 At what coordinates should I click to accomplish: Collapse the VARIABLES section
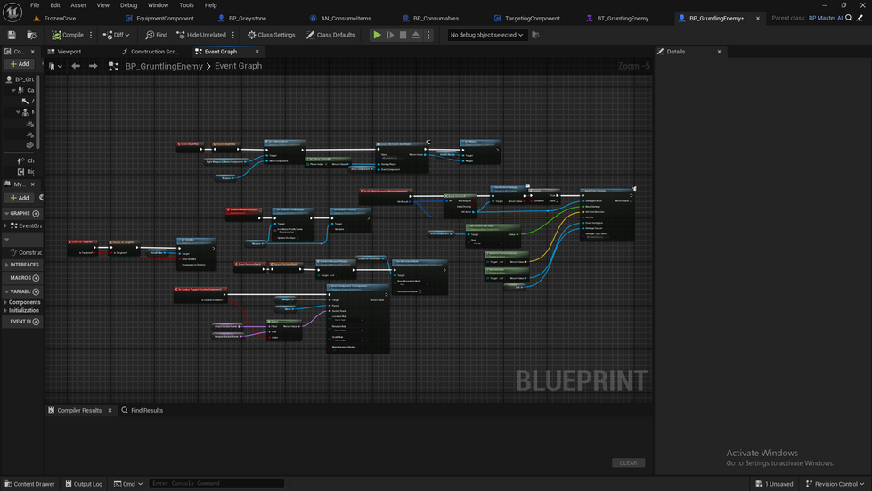coord(6,291)
